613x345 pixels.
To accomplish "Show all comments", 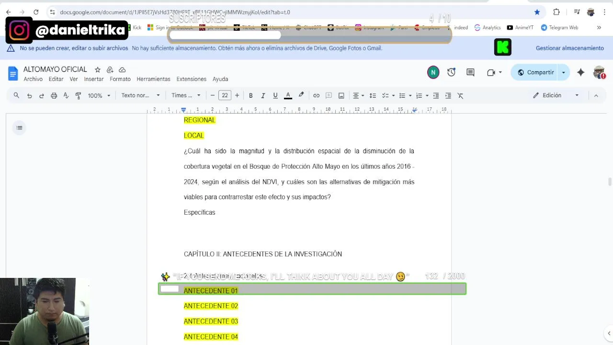I will click(x=470, y=72).
